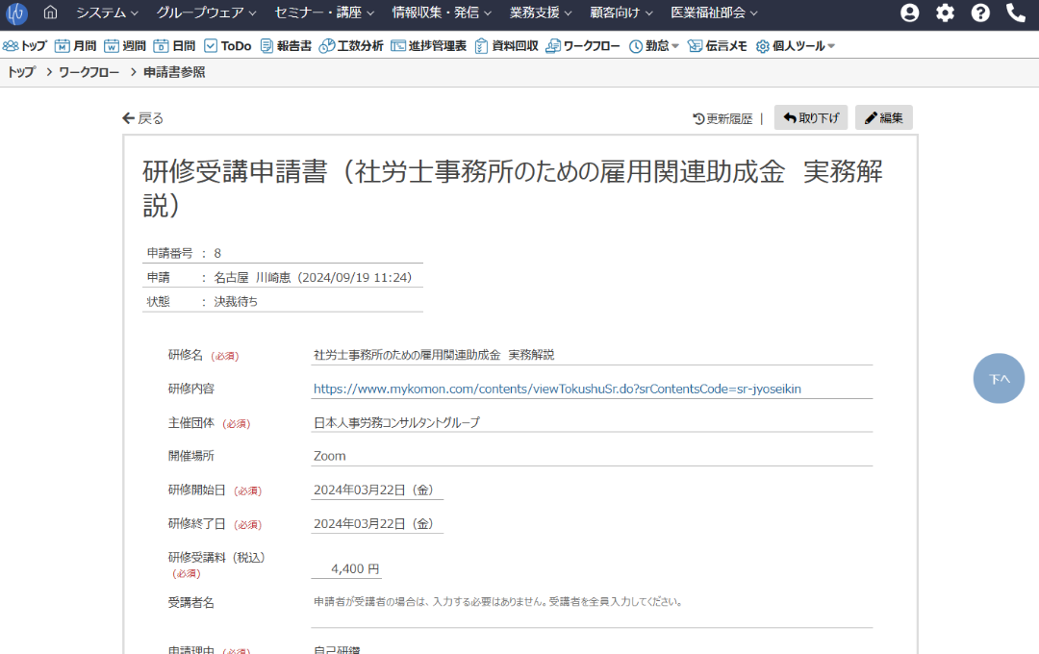Click the round 下へ scroll button
This screenshot has height=654, width=1039.
999,378
